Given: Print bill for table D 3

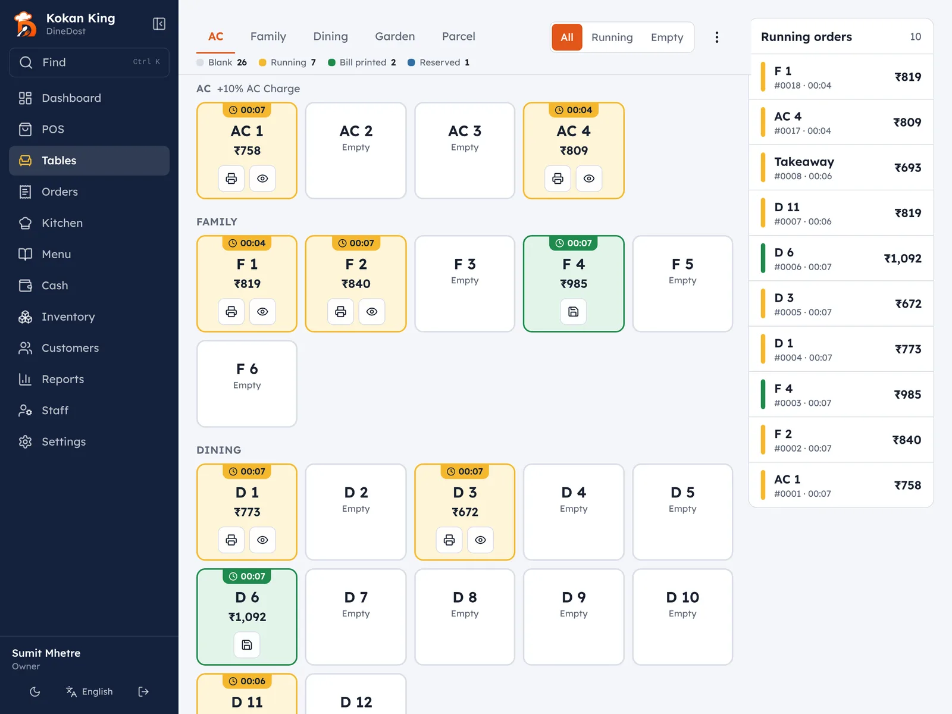Looking at the screenshot, I should [x=449, y=540].
